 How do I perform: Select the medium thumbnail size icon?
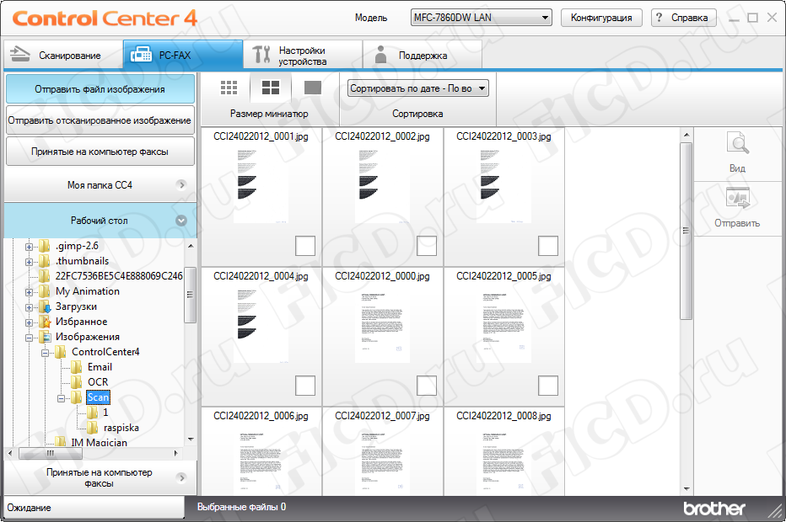(271, 88)
